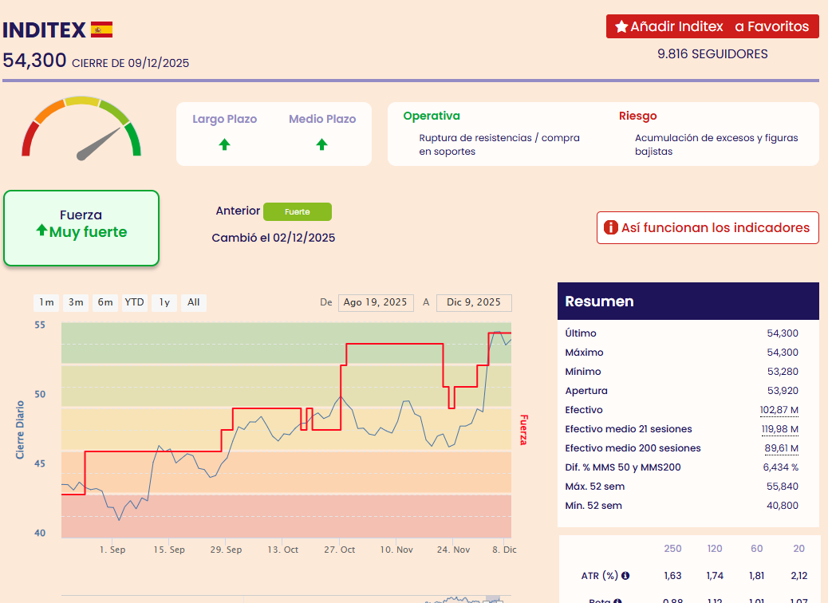
Task: Click the red info icon in Así funcionan
Action: pos(610,227)
